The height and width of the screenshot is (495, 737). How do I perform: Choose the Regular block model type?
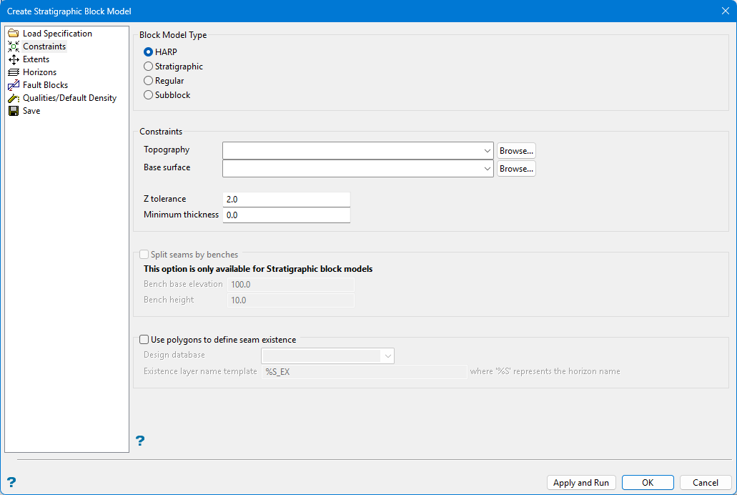(x=149, y=81)
